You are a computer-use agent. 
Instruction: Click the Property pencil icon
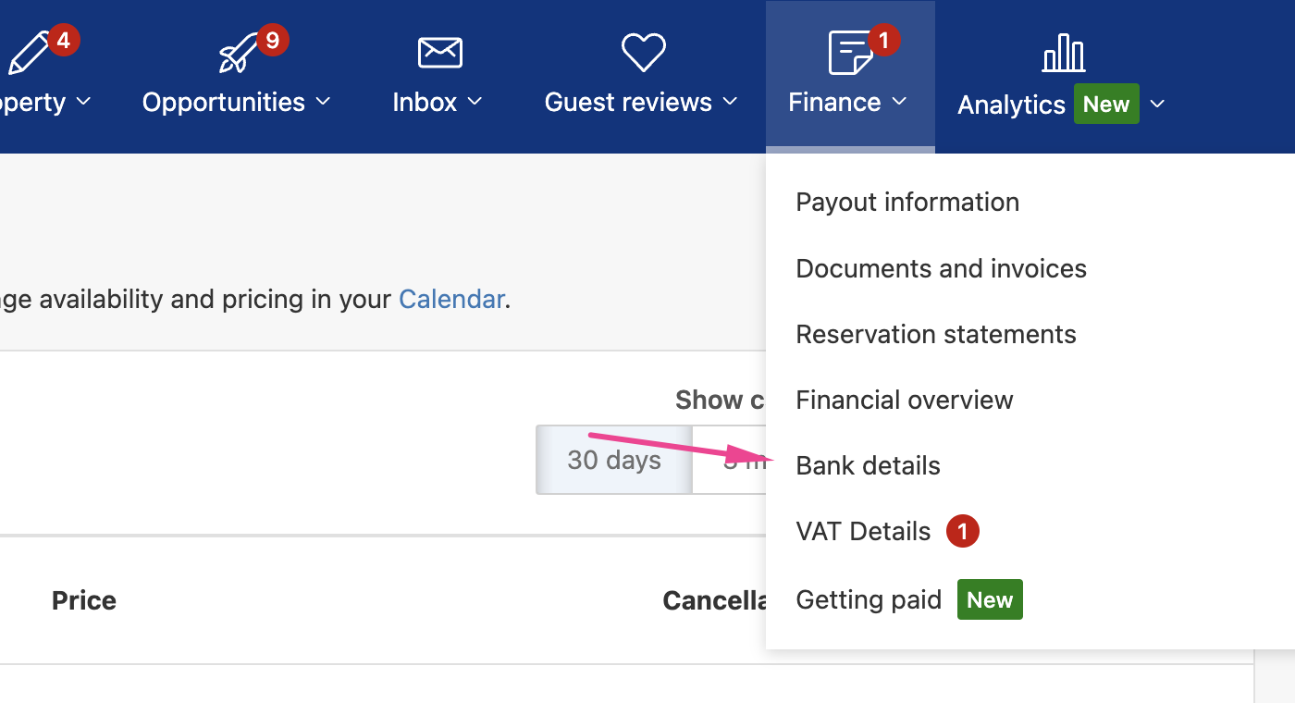click(x=28, y=55)
